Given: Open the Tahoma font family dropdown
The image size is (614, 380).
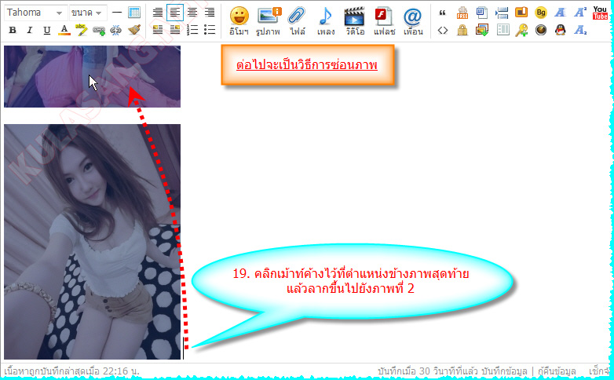Looking at the screenshot, I should 35,13.
